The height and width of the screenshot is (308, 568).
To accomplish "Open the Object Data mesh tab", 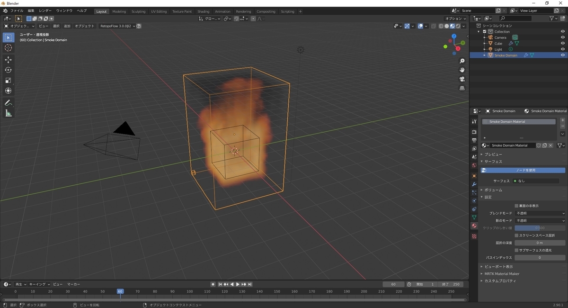I will click(x=474, y=217).
